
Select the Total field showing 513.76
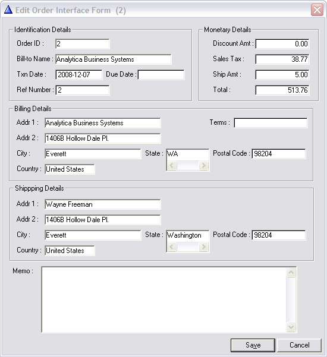point(282,90)
